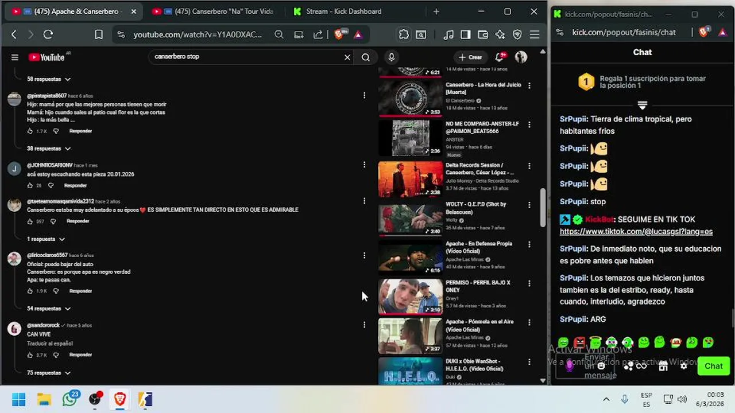This screenshot has width=735, height=413.
Task: Open Brave Rewards triangle icon in main window
Action: [x=358, y=34]
